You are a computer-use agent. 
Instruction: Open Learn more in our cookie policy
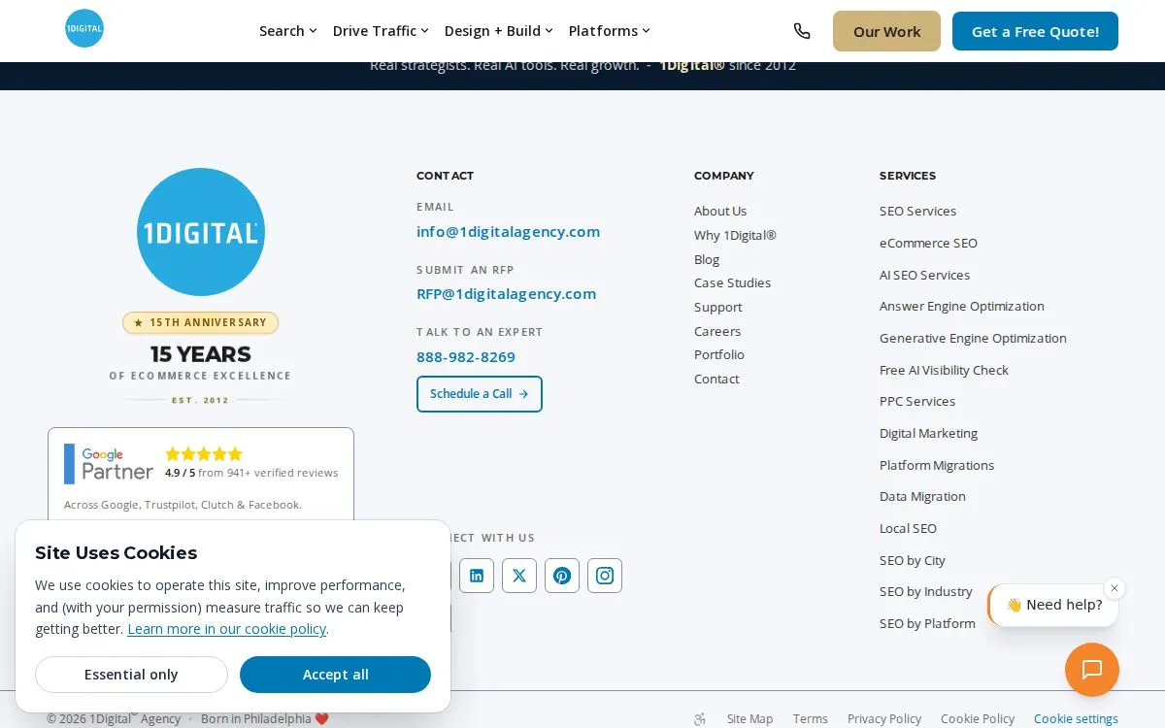tap(227, 629)
